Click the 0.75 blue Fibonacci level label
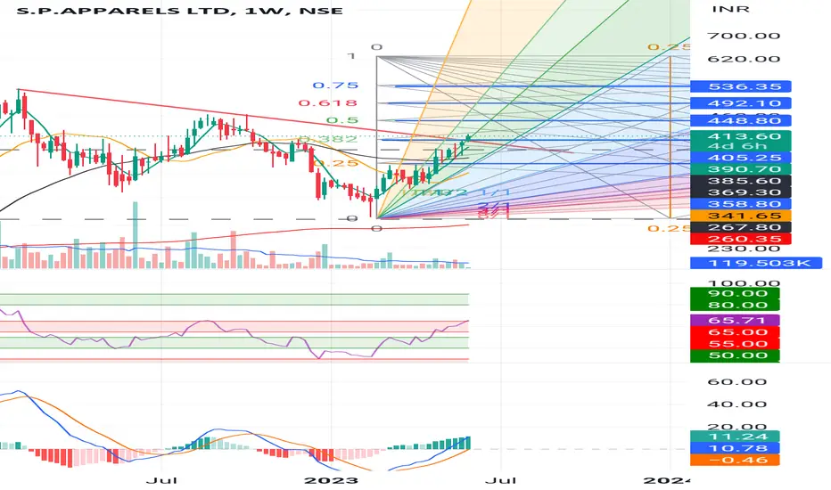The width and height of the screenshot is (831, 490). [335, 86]
